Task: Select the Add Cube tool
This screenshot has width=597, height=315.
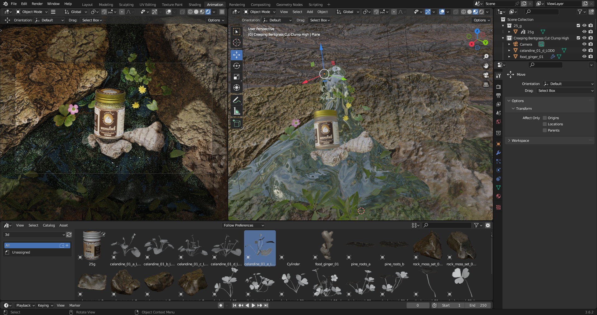Action: pyautogui.click(x=237, y=124)
